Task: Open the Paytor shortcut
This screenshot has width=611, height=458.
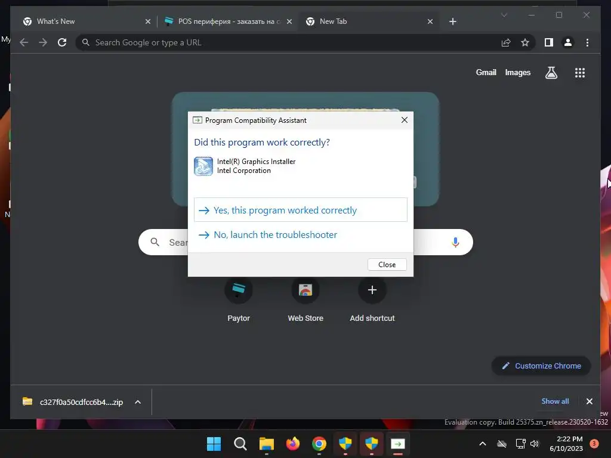Action: [239, 301]
